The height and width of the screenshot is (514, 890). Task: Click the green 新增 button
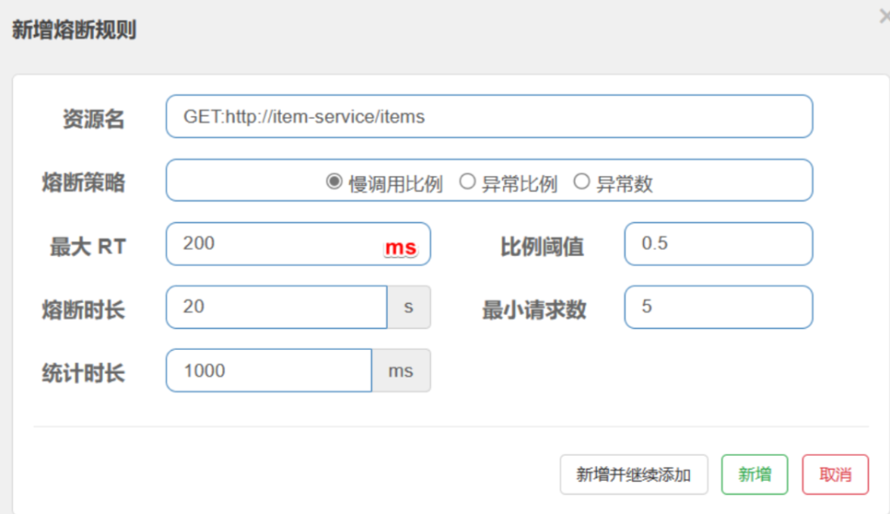point(754,475)
